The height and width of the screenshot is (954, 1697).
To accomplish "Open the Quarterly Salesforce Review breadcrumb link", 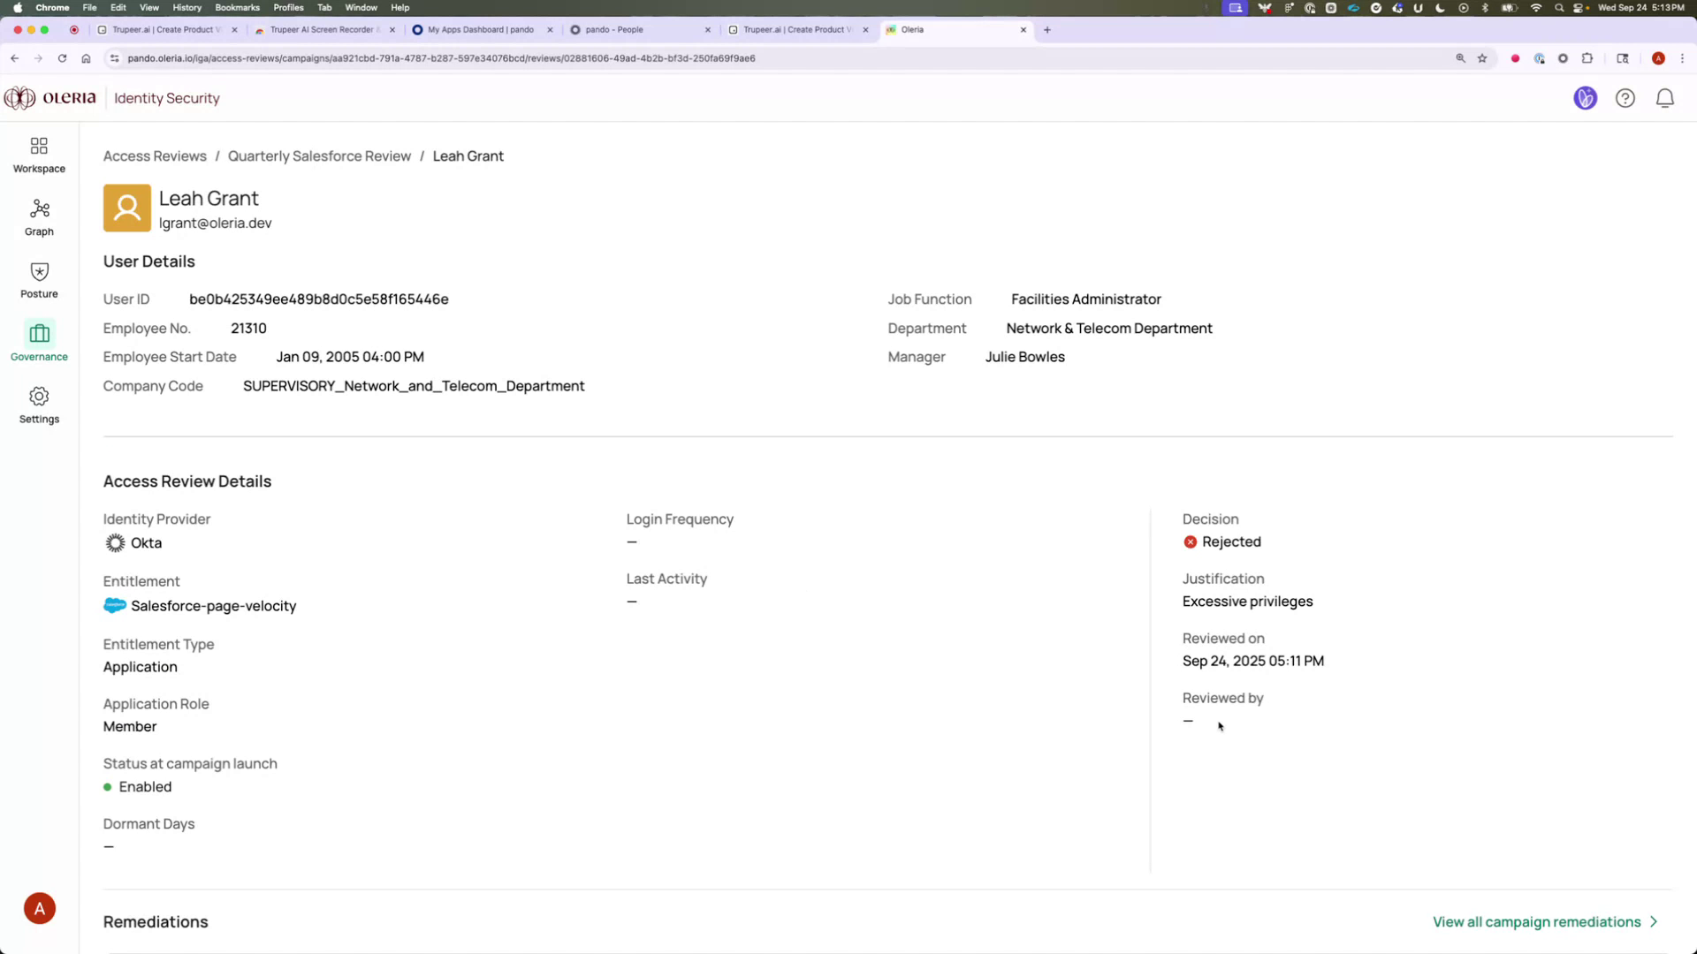I will pyautogui.click(x=319, y=155).
